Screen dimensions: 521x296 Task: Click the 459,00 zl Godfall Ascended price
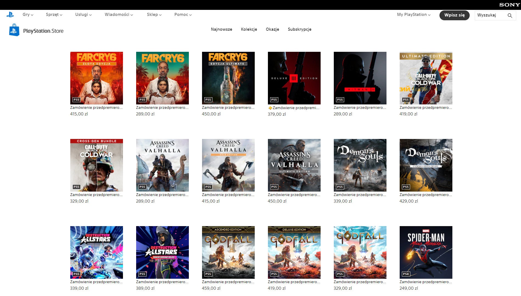[x=211, y=288]
